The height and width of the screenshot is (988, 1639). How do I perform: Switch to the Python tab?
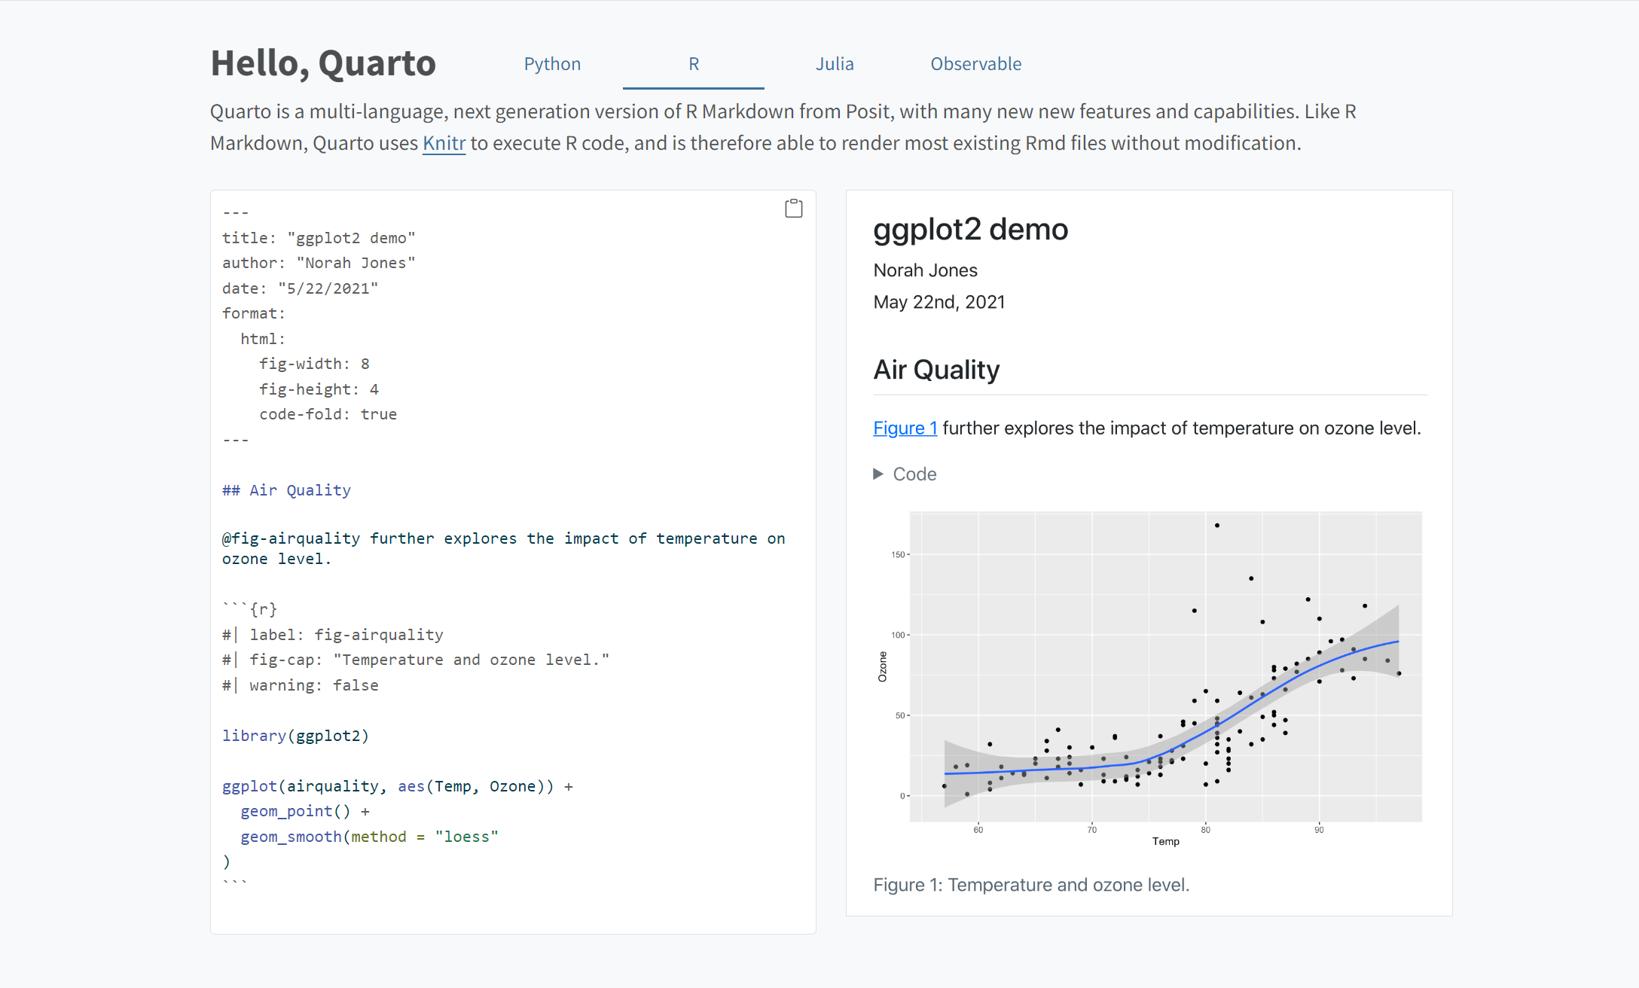pos(551,64)
